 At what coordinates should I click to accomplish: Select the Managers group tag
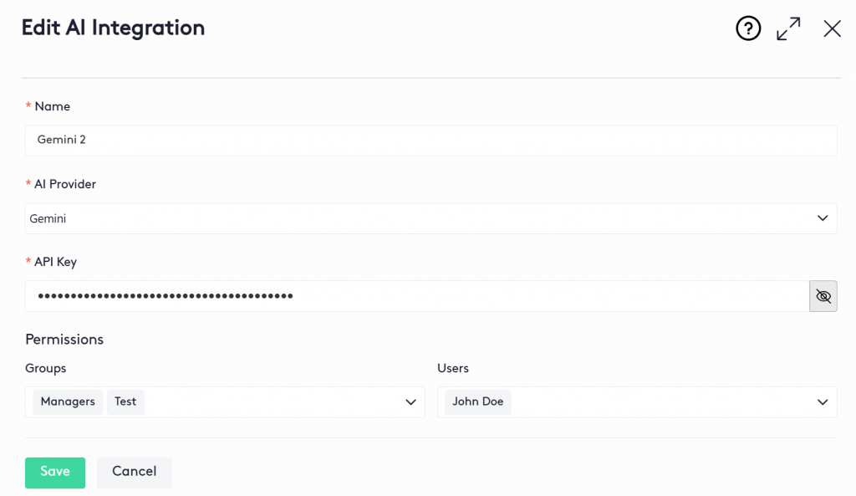coord(68,402)
